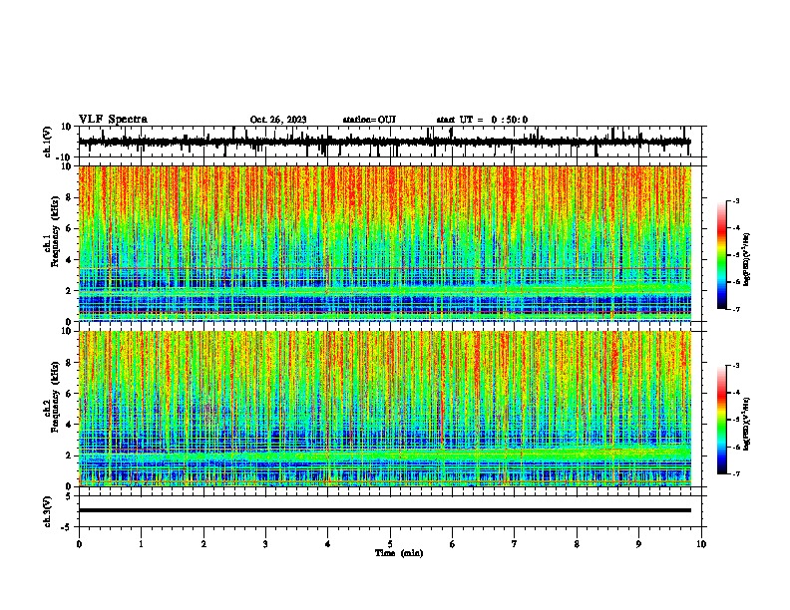
Task: Click time axis tick label "0"
Action: click(79, 544)
